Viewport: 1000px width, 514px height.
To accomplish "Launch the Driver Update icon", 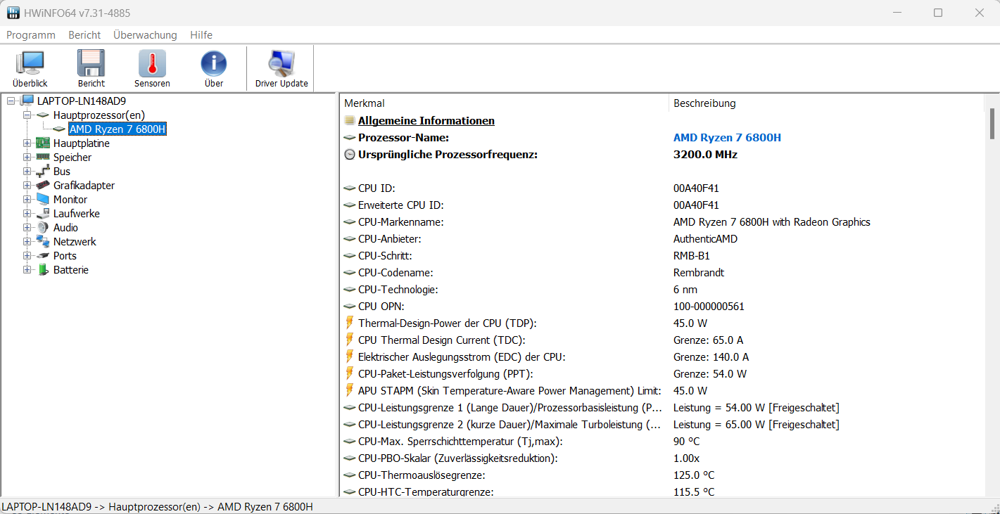I will pyautogui.click(x=281, y=64).
